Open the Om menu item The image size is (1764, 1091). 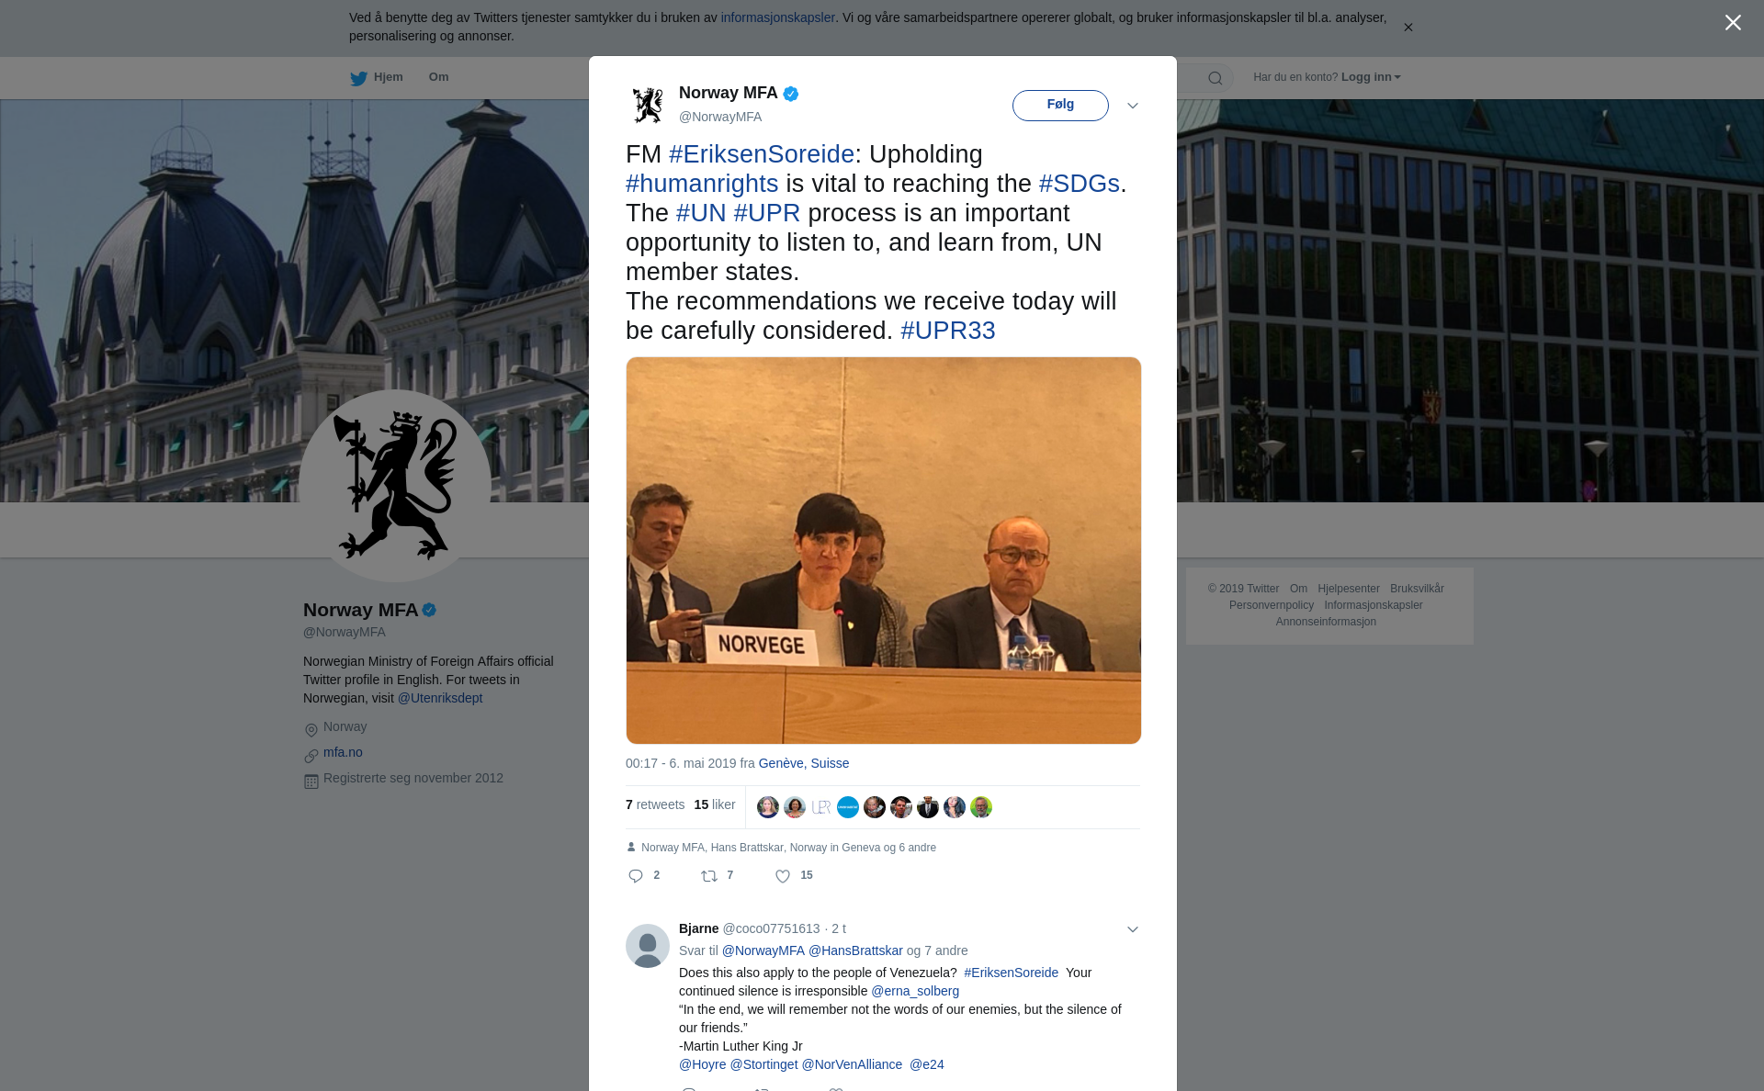click(x=438, y=77)
